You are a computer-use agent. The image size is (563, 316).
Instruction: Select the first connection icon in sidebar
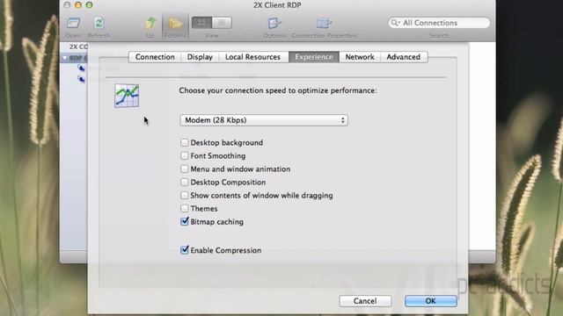tap(81, 68)
